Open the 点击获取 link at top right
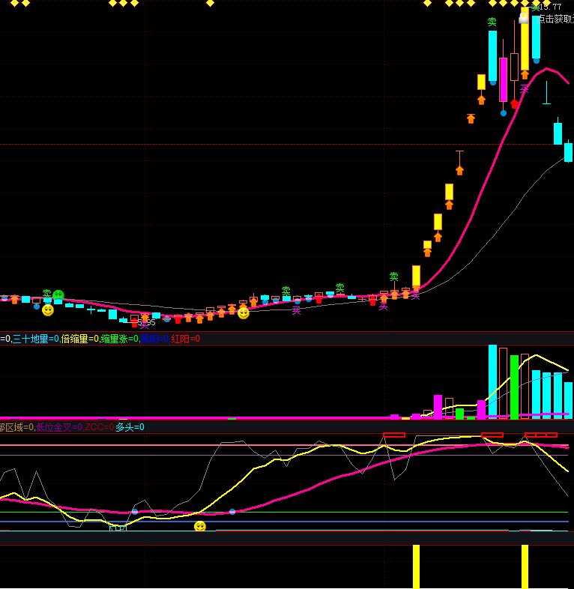This screenshot has width=574, height=589. (x=555, y=19)
